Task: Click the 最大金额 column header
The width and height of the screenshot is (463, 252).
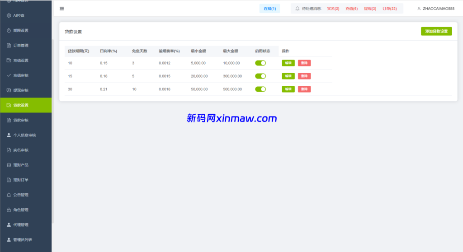Action: 231,51
